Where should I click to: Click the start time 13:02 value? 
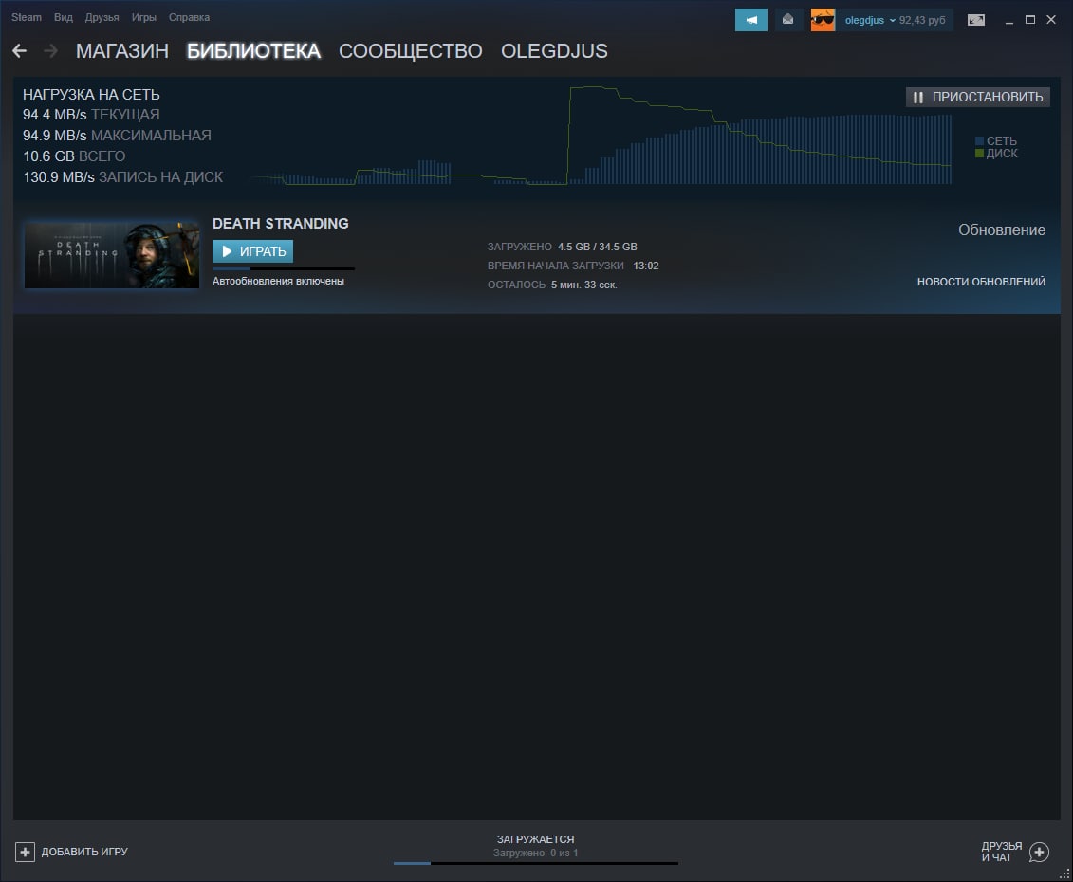645,266
